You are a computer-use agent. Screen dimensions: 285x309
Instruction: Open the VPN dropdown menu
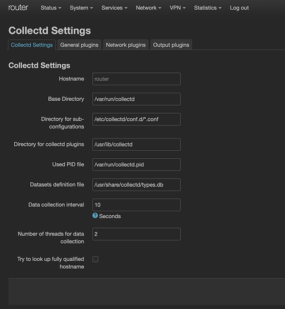(177, 8)
